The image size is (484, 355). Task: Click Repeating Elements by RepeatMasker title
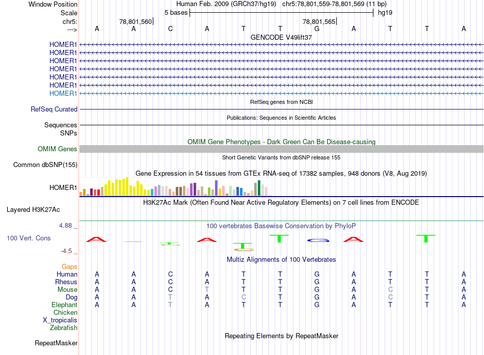281,336
